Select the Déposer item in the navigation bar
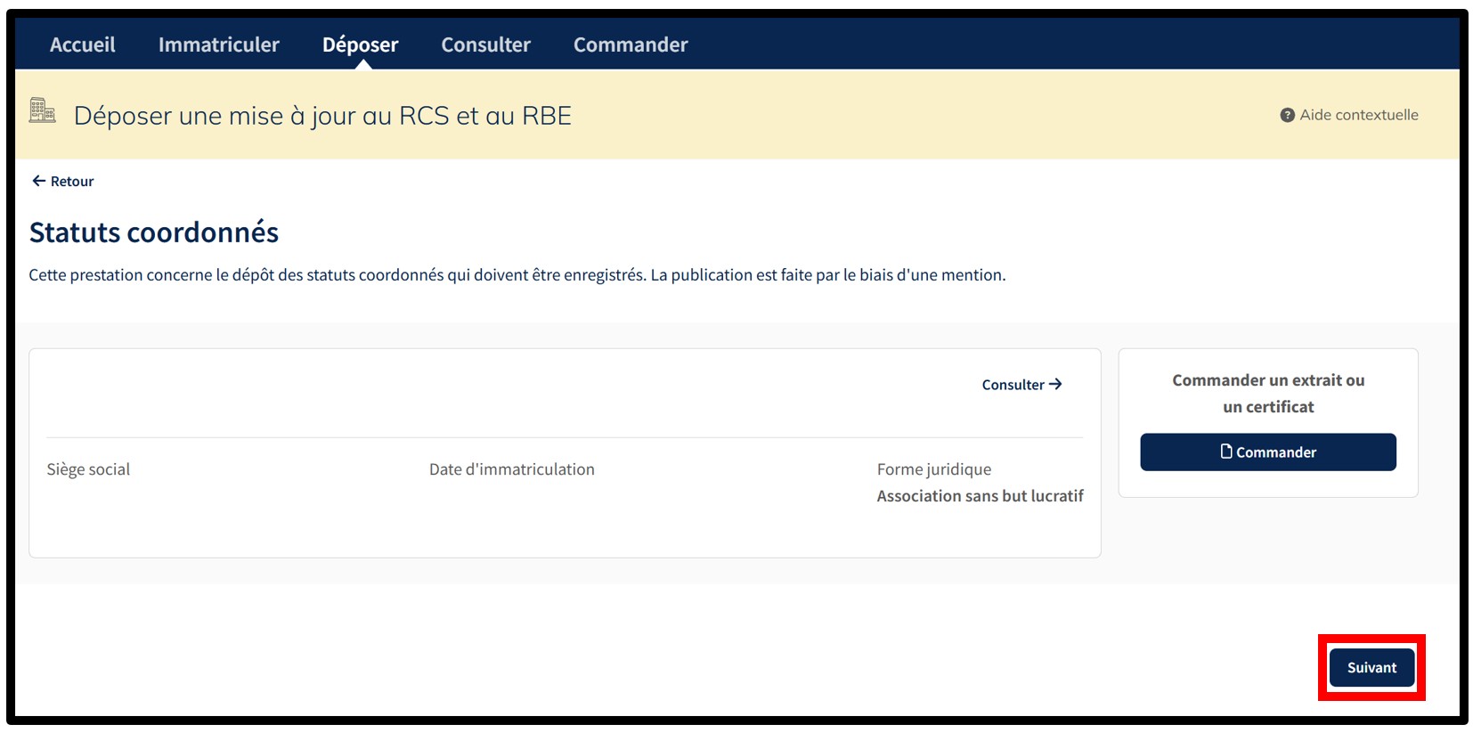This screenshot has height=733, width=1473. [360, 45]
